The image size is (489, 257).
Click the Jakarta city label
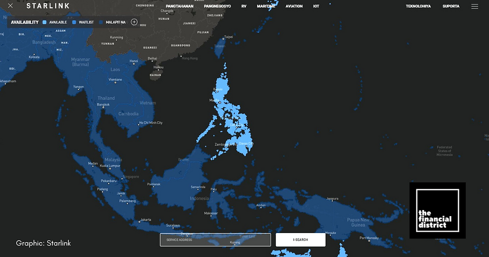pyautogui.click(x=146, y=220)
